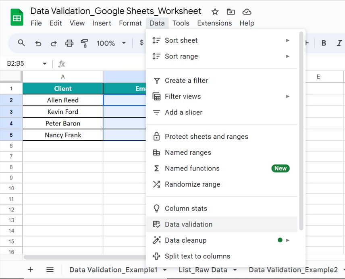Format as currency with dollar icon
The height and width of the screenshot is (279, 345).
[142, 43]
